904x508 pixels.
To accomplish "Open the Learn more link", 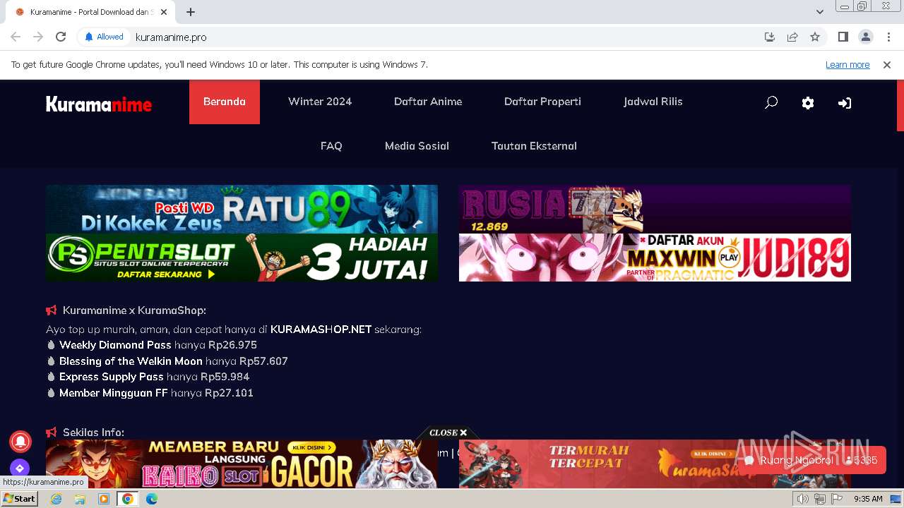I will [847, 64].
